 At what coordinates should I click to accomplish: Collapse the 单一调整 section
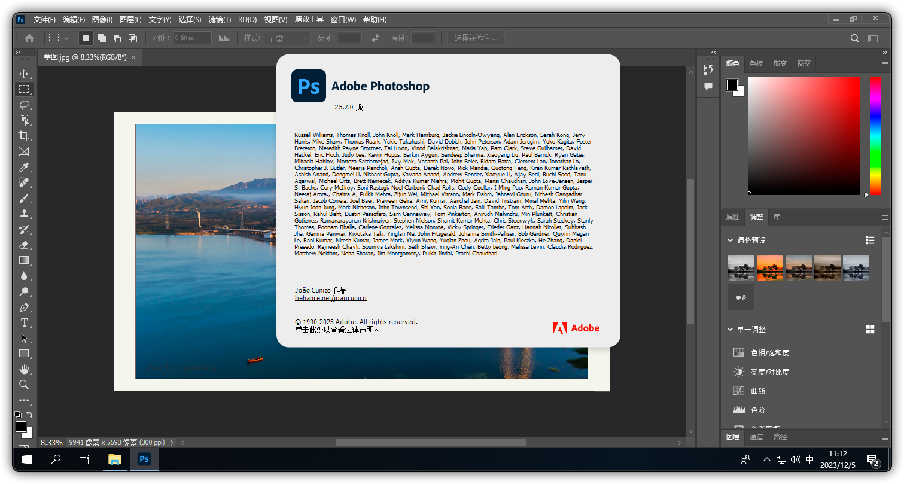[x=730, y=330]
